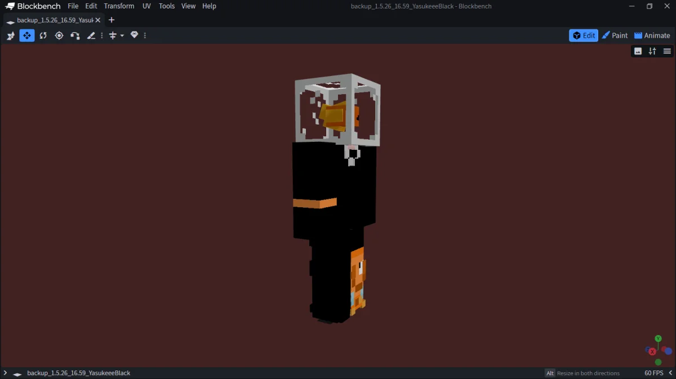Click the green Y axis on navigation gizmo

pyautogui.click(x=658, y=338)
